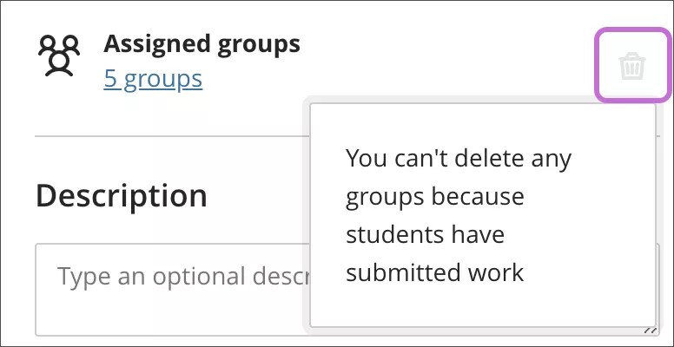Viewport: 674px width, 347px height.
Task: Click the assigned groups people icon
Action: [59, 56]
